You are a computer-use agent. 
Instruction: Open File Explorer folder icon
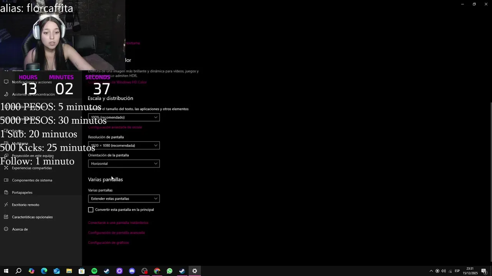pos(69,271)
